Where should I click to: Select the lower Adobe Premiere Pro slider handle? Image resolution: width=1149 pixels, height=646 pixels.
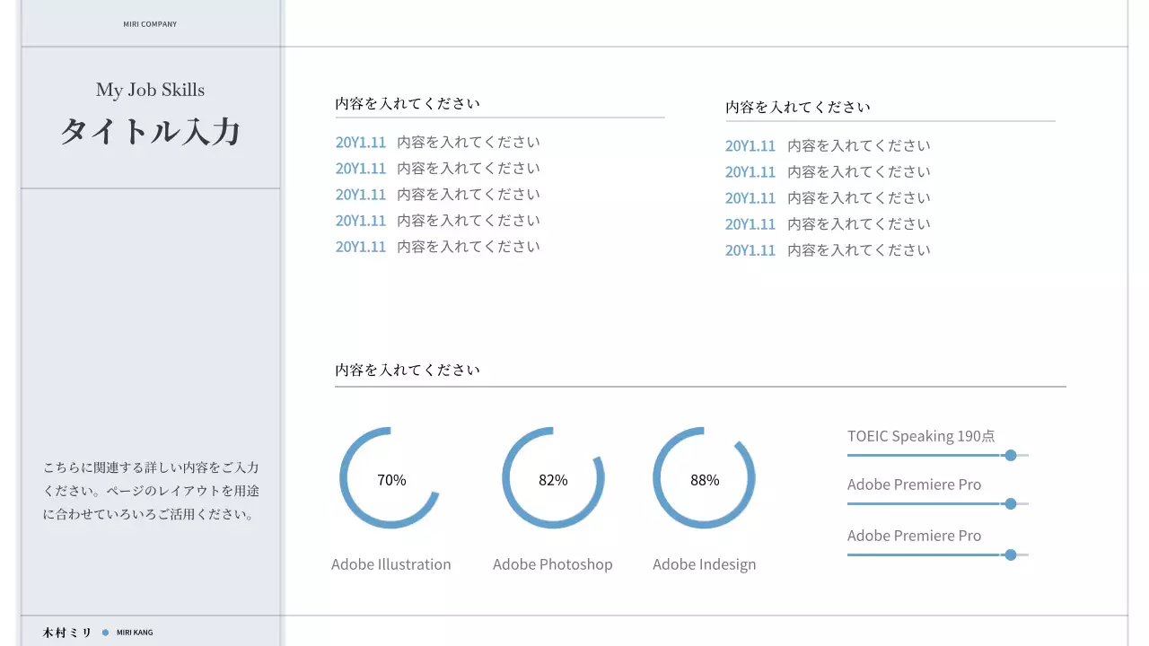tap(1011, 555)
